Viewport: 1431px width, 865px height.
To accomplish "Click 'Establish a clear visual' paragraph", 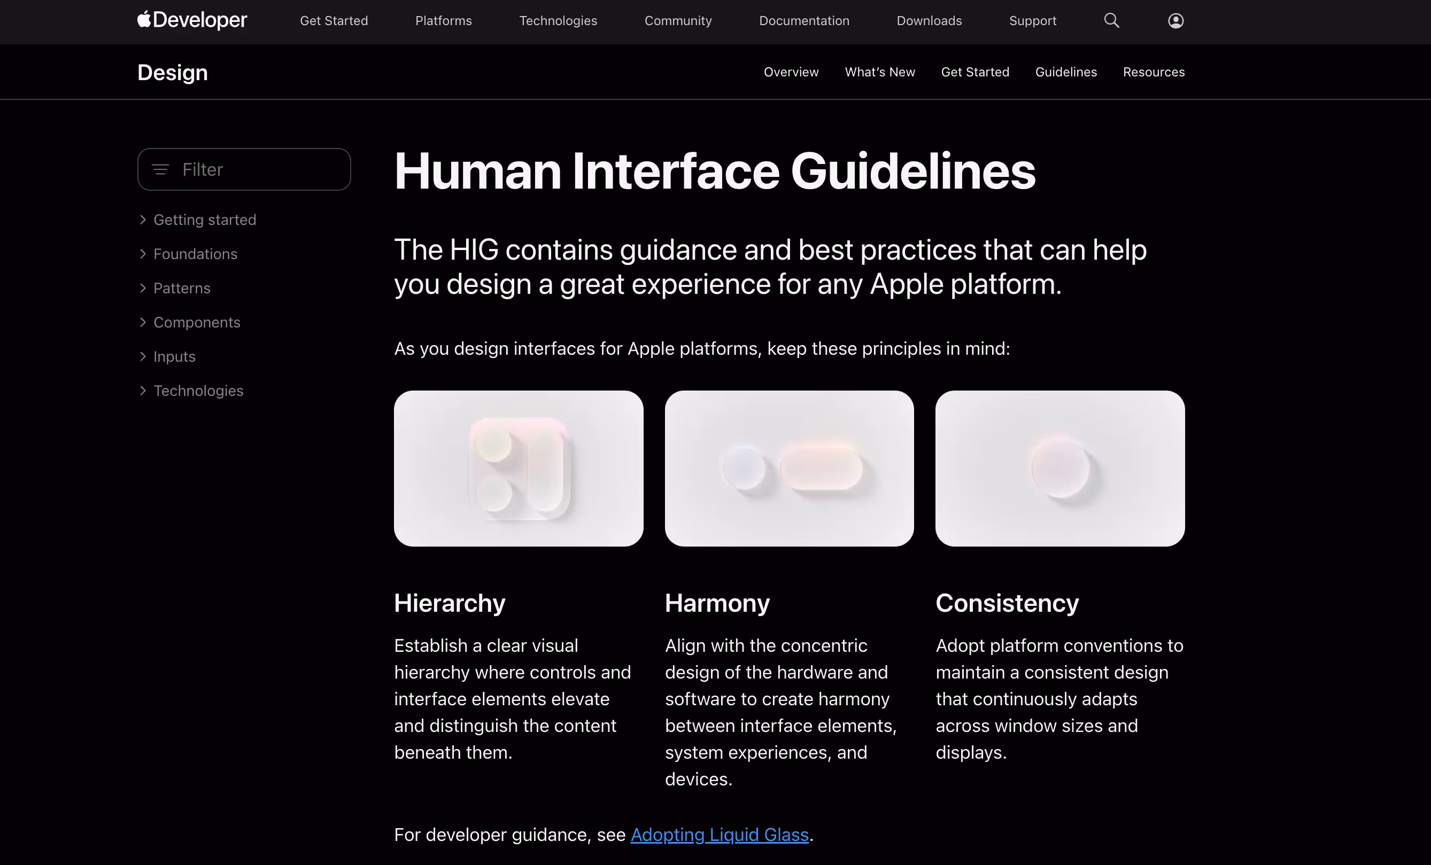I will click(x=513, y=699).
